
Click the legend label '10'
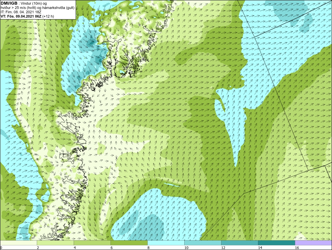(x=186, y=248)
